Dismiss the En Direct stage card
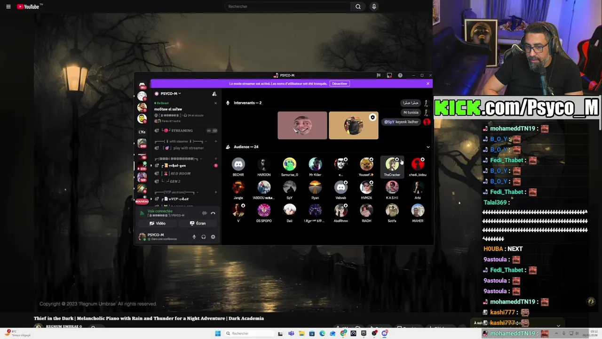602x339 pixels. click(215, 103)
